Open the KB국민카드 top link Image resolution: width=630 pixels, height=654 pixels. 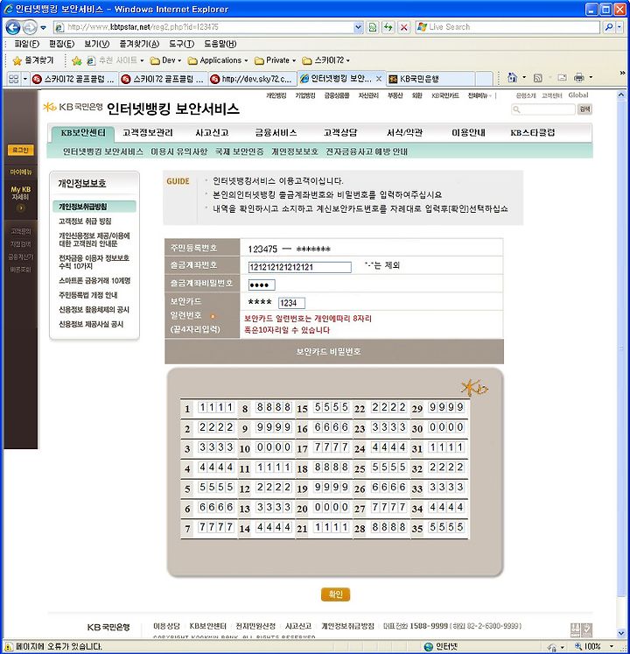coord(444,95)
